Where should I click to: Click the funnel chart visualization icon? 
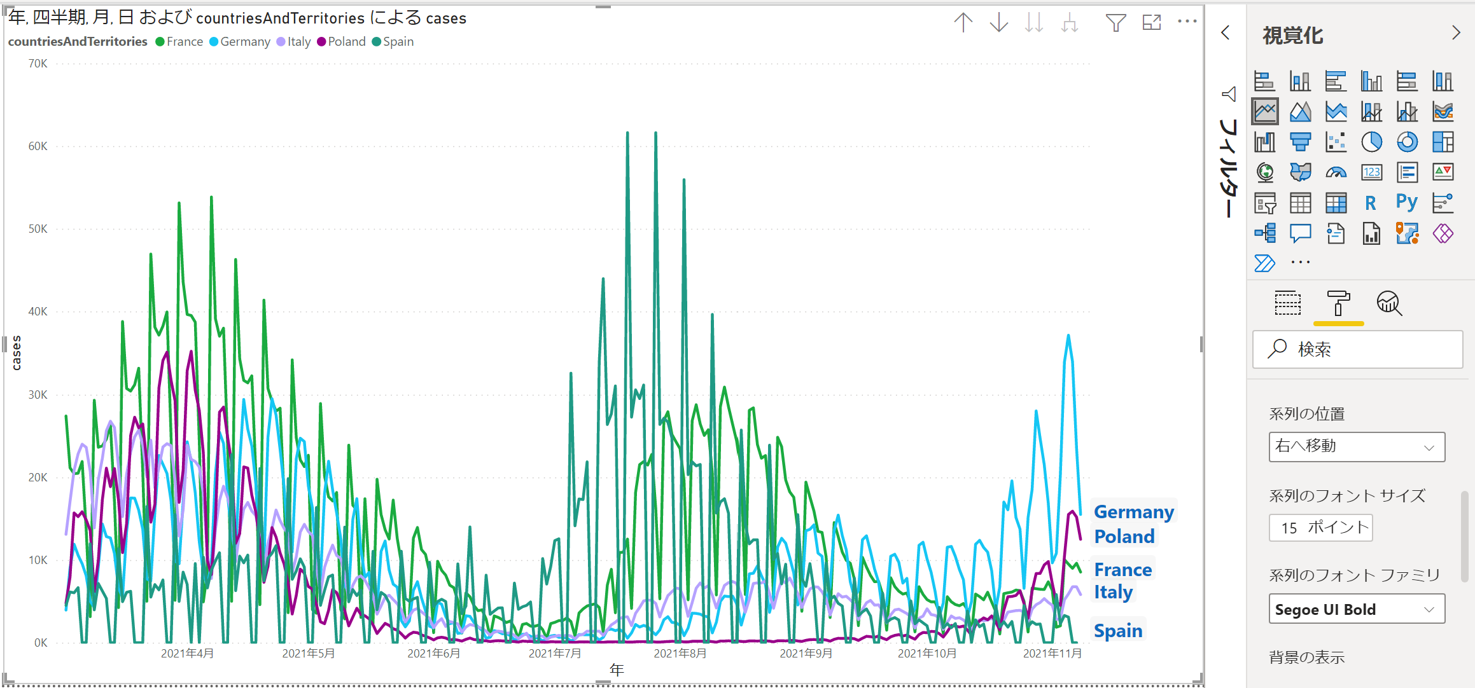pyautogui.click(x=1300, y=142)
